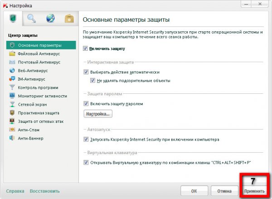The width and height of the screenshot is (272, 199).
Task: Click the Основные параметры защиты heading
Action: [126, 19]
